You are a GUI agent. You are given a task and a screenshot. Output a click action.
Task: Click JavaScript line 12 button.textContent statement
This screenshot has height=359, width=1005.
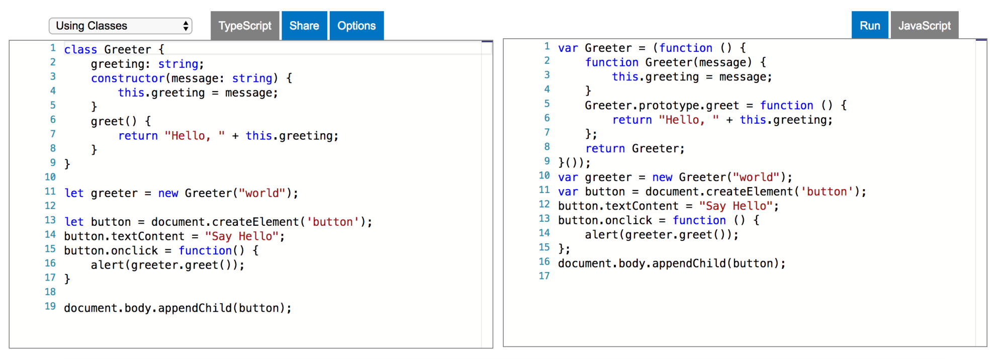[x=669, y=206]
